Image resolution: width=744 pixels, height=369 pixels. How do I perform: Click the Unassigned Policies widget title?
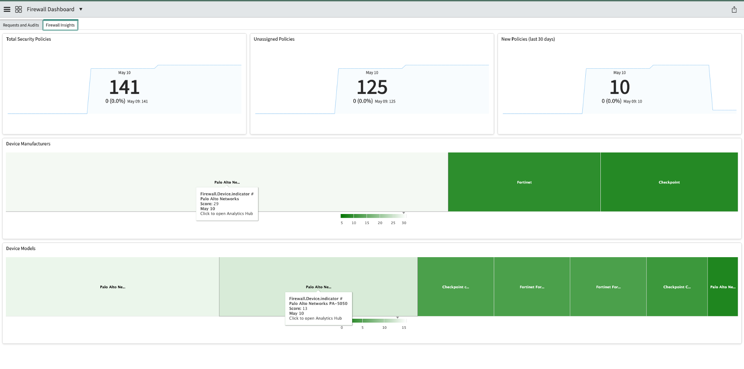tap(274, 39)
